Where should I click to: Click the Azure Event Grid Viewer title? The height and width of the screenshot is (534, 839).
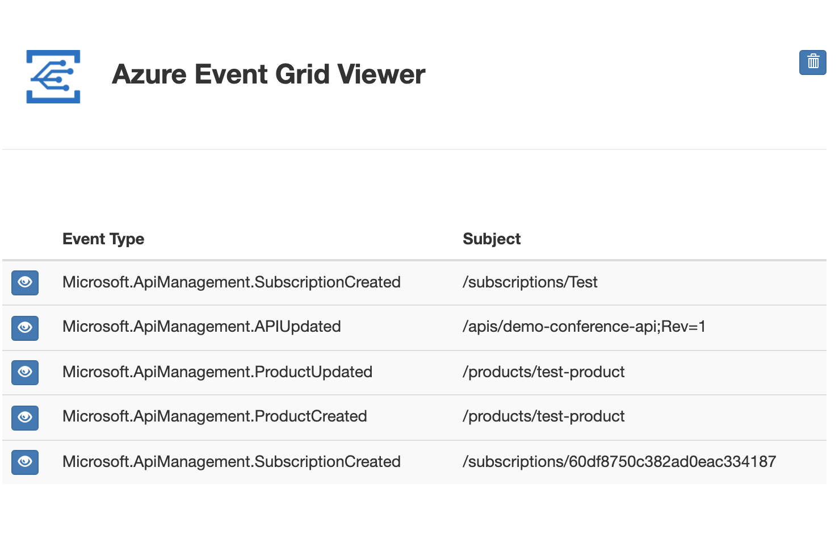269,74
